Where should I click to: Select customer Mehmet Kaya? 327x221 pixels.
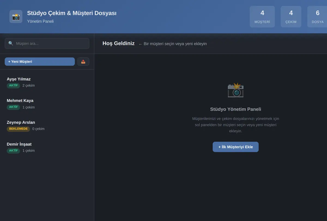point(47,104)
